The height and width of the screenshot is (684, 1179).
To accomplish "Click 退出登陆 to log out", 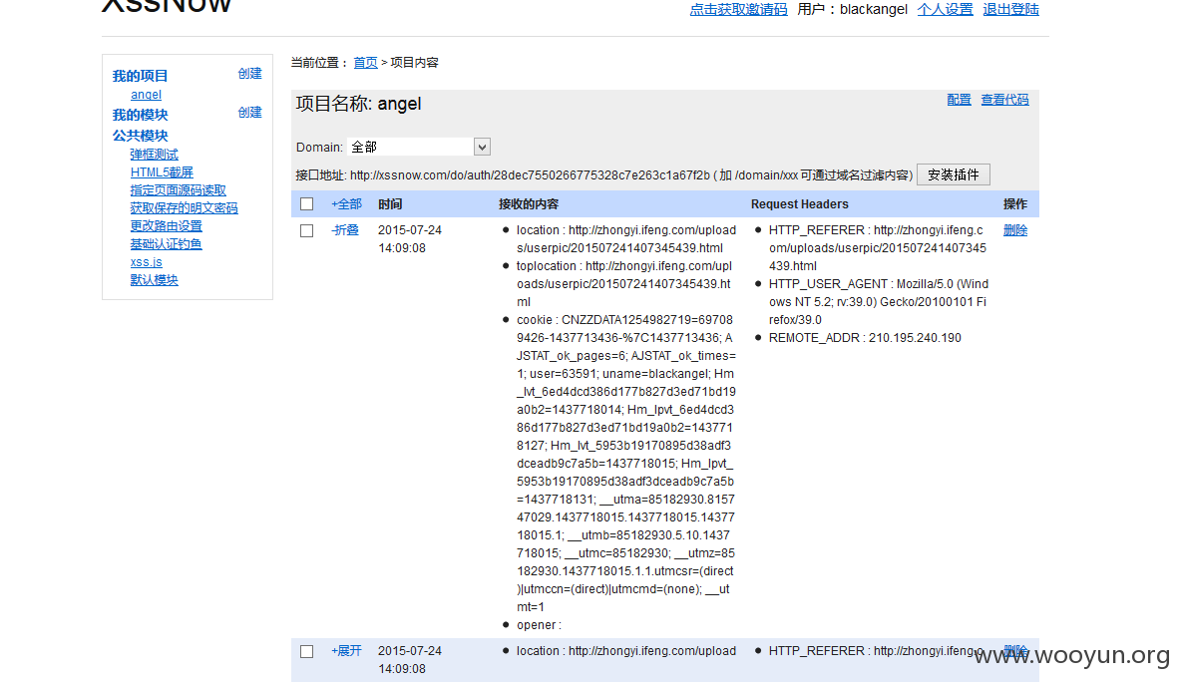I will 1010,10.
